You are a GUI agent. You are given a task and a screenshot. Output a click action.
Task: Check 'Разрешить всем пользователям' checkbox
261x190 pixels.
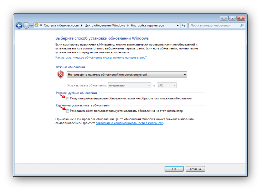[68, 111]
